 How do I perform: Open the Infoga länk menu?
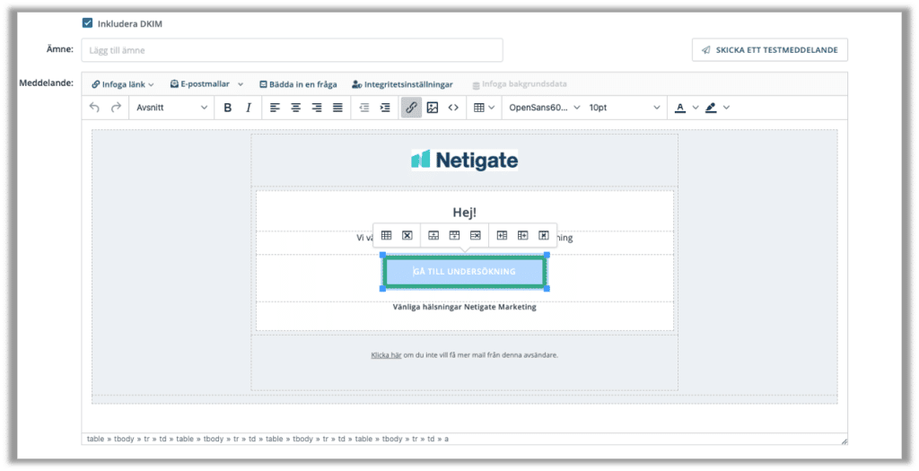[123, 84]
